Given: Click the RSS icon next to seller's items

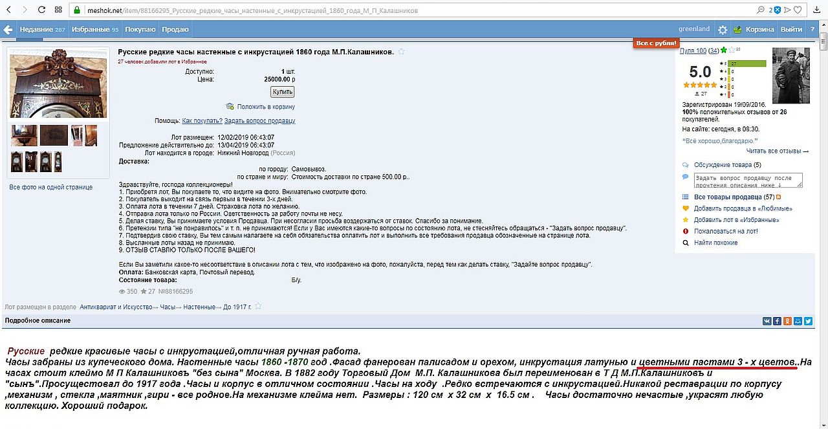Looking at the screenshot, I should tap(779, 197).
